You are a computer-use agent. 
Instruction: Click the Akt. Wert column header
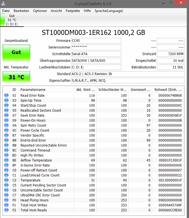point(85,90)
